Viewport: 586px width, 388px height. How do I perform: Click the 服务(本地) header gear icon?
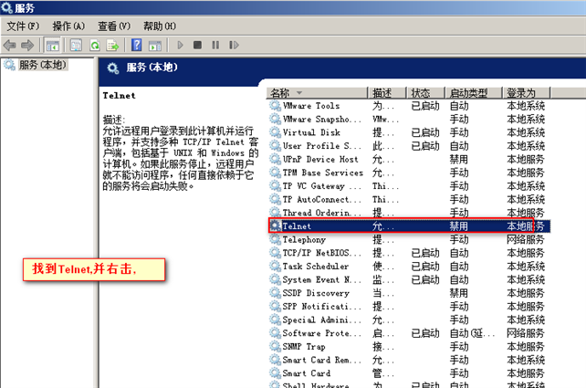(112, 68)
